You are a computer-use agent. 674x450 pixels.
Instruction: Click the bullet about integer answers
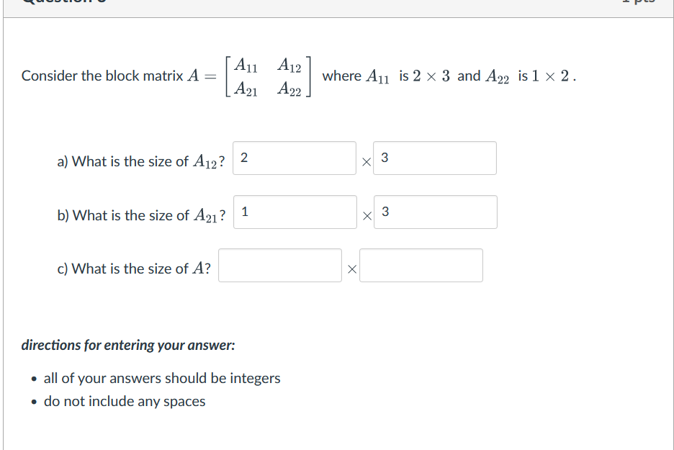point(163,378)
